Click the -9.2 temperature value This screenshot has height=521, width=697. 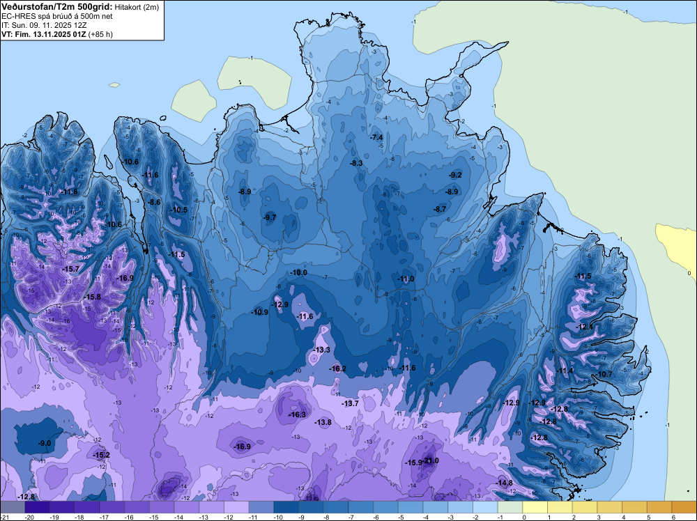pyautogui.click(x=456, y=176)
